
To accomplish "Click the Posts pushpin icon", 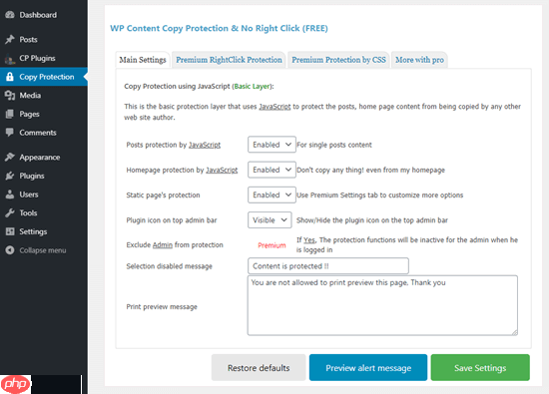I will (10, 40).
